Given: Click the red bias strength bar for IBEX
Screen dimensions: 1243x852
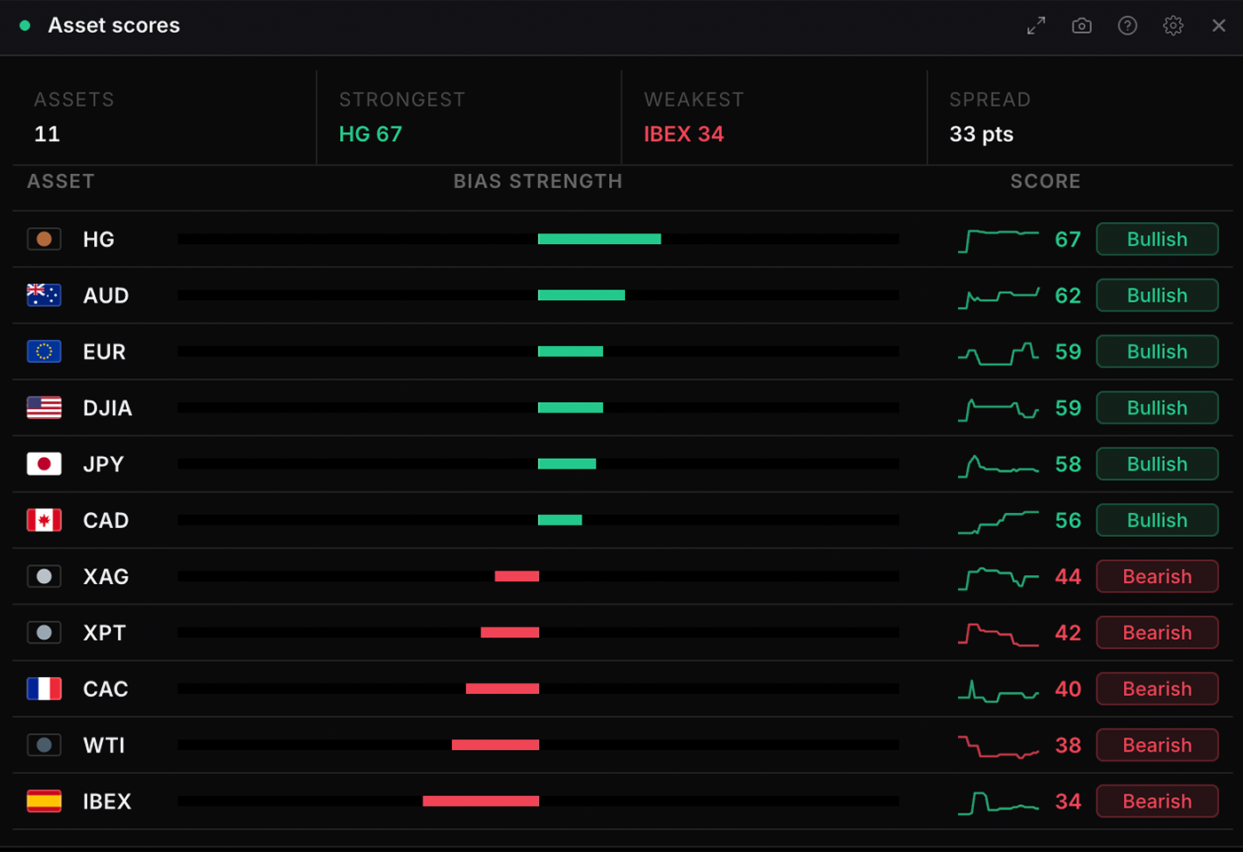Looking at the screenshot, I should point(480,801).
